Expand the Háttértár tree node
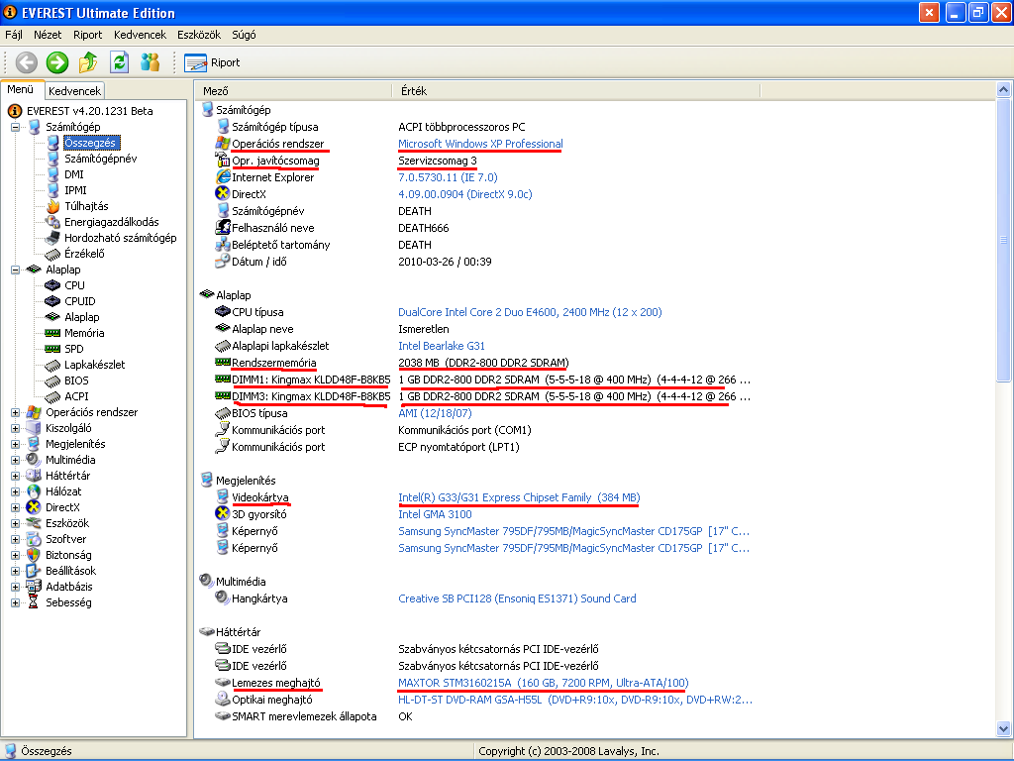This screenshot has height=761, width=1014. (15, 476)
